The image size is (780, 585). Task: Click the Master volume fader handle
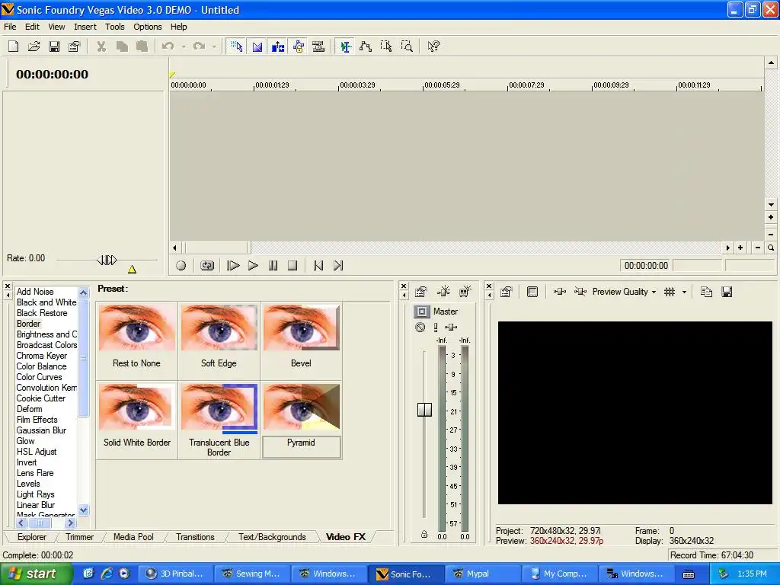(424, 409)
